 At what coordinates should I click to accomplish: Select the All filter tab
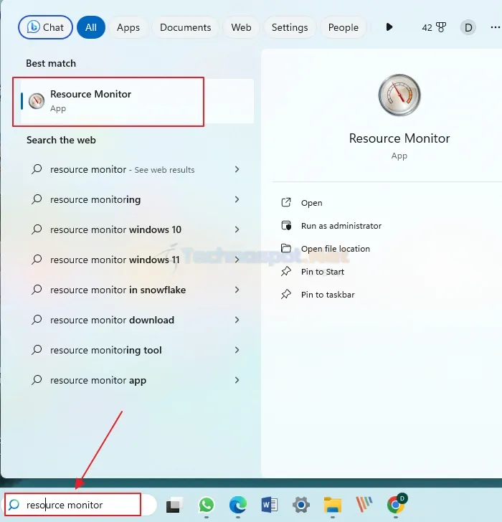91,27
